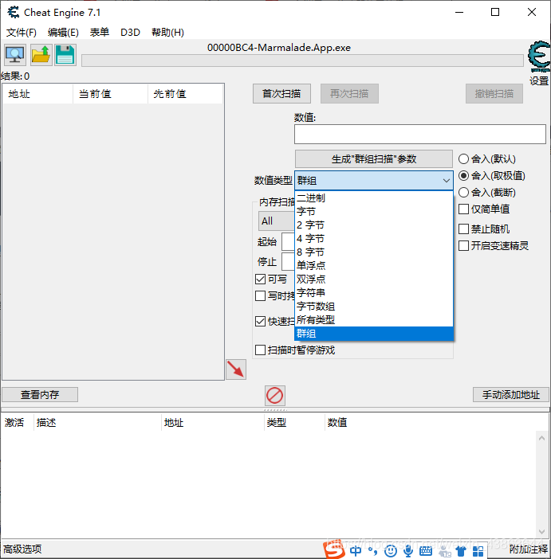Image resolution: width=551 pixels, height=559 pixels.
Task: Open the Sogou soft keyboard icon
Action: point(425,551)
